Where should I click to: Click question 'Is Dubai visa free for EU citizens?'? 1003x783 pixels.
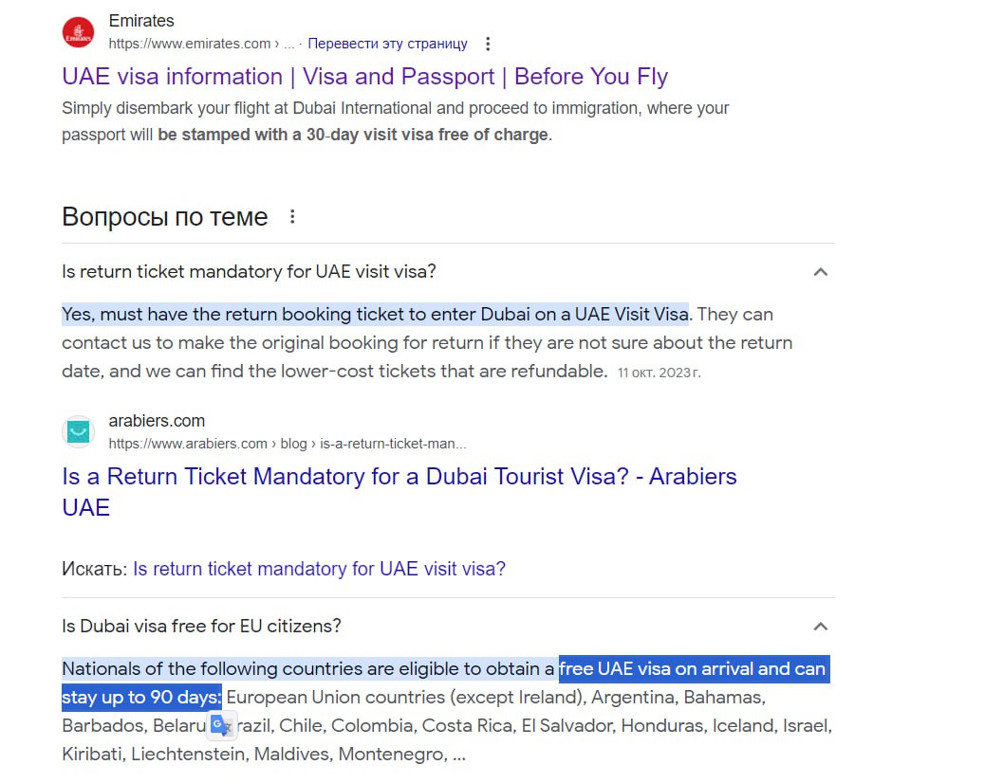pyautogui.click(x=201, y=626)
